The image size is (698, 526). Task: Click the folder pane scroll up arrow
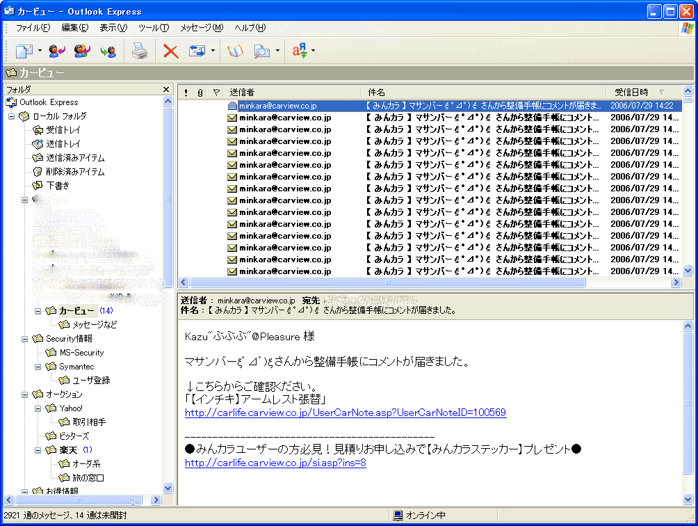point(168,101)
